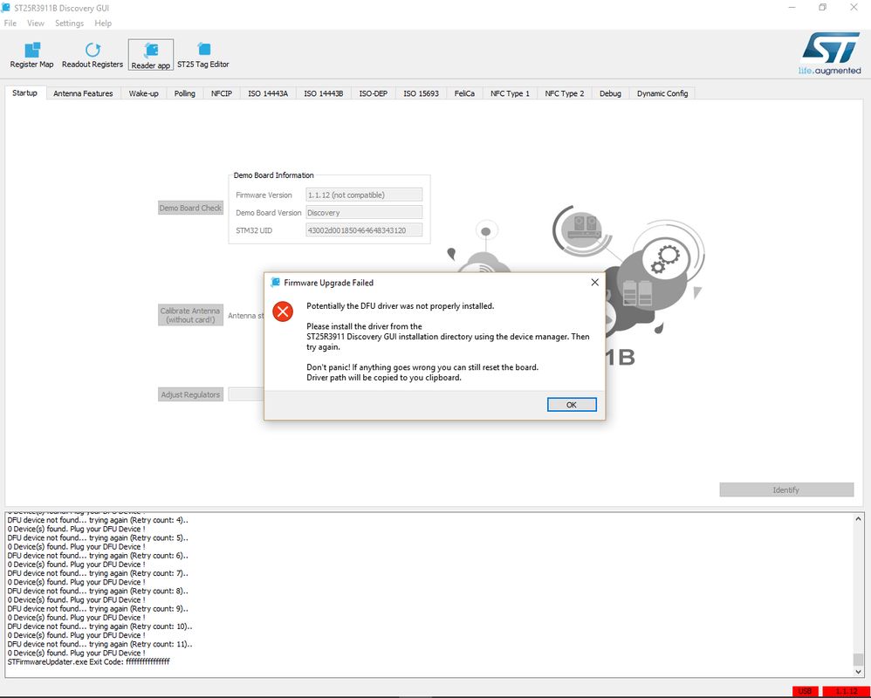The width and height of the screenshot is (871, 698).
Task: Switch to the ISO-DEP tab
Action: pyautogui.click(x=374, y=93)
